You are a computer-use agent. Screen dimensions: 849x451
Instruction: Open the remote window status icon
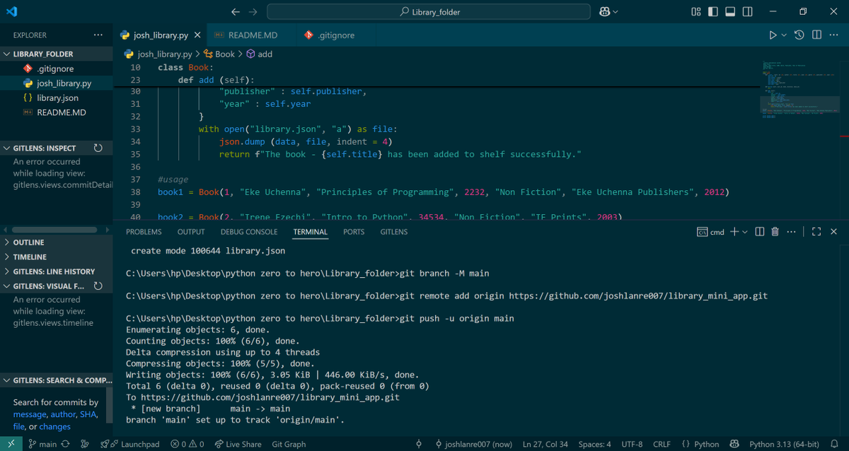[11, 444]
